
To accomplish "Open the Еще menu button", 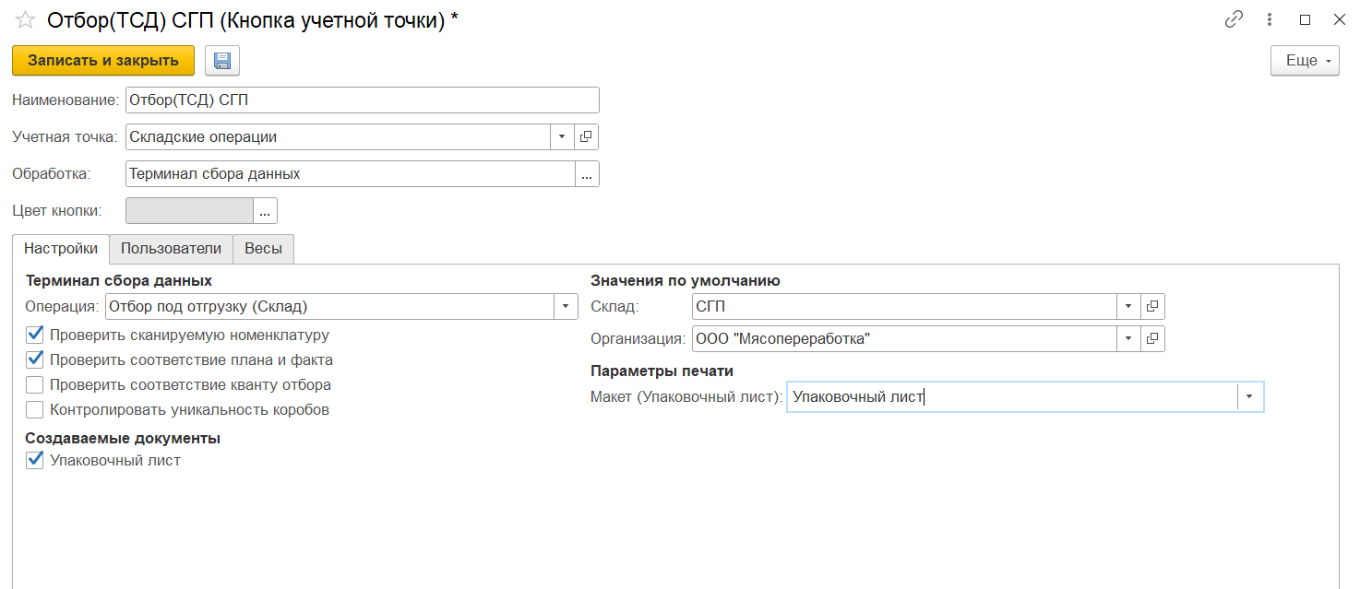I will pos(1305,61).
